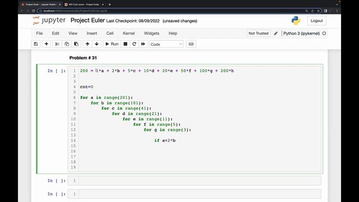The image size is (359, 202).
Task: Click the kernel idle circle indicator
Action: point(324,34)
